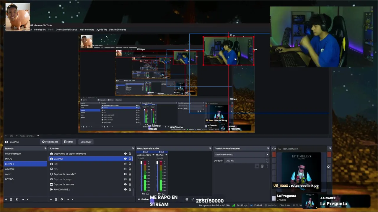Toggle audio mixer layout icon
This screenshot has height=212, width=378.
(187, 199)
